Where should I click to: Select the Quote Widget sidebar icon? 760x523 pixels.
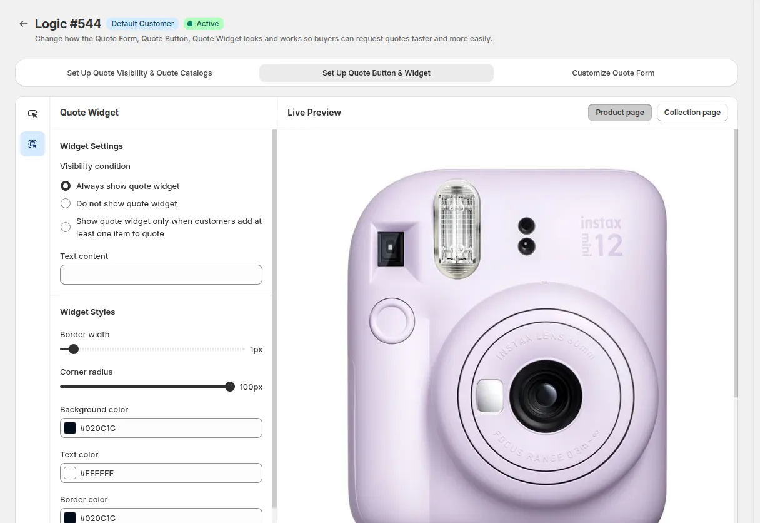[x=32, y=144]
